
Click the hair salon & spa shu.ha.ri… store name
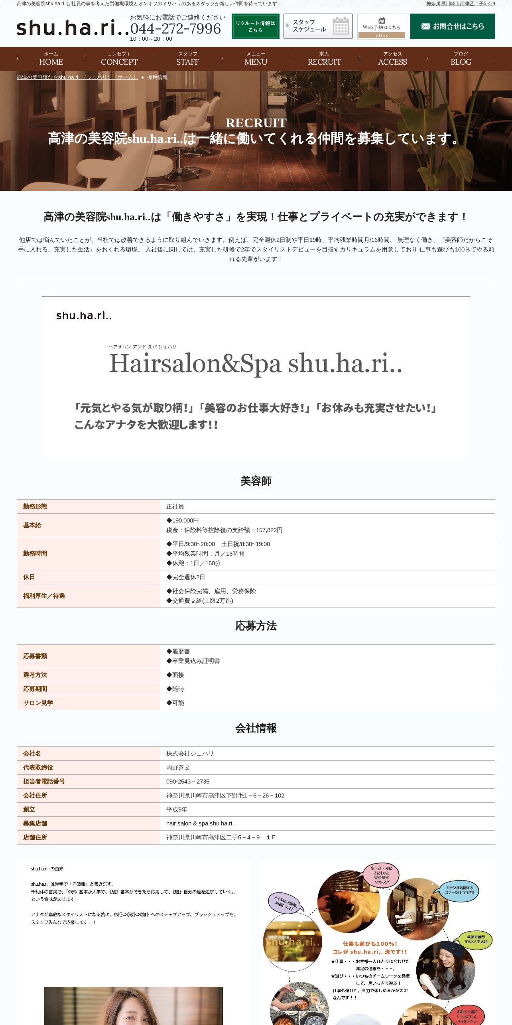(202, 823)
